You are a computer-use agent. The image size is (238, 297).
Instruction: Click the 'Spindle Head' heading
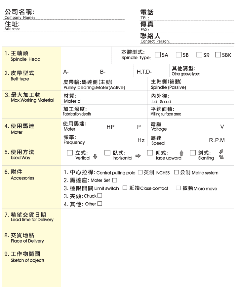click(25, 59)
